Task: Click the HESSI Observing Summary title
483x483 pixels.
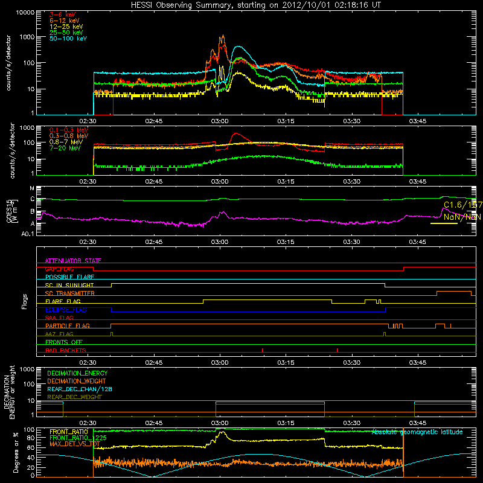Action: pos(256,5)
